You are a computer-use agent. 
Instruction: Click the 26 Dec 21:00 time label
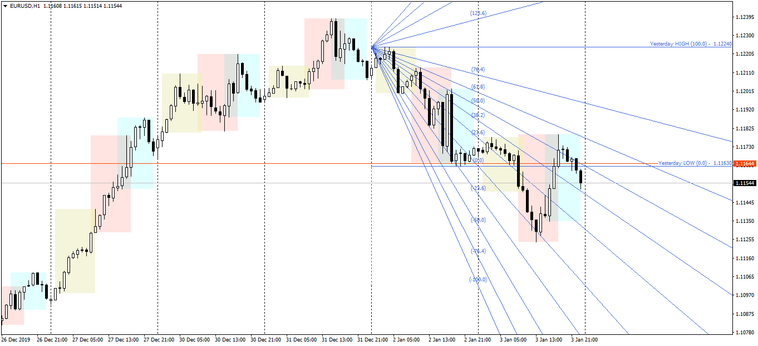[52, 339]
